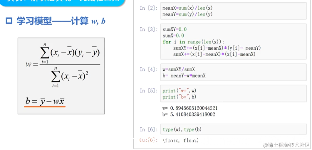Click code cell In [2] computing meanX
The width and height of the screenshot is (312, 150).
(x=233, y=11)
